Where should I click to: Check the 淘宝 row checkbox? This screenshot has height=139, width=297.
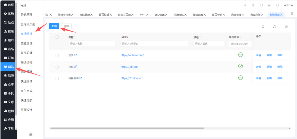click(57, 55)
